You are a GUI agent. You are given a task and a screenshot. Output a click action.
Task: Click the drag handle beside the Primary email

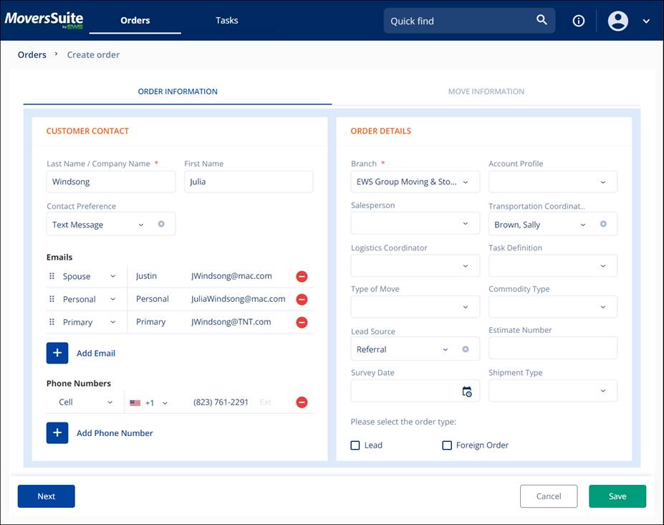coord(50,322)
